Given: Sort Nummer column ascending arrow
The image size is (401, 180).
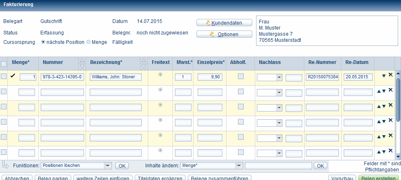Looking at the screenshot, I should tap(82, 60).
